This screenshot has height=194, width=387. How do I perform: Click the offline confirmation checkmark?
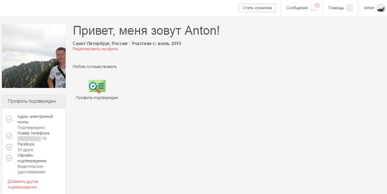coord(9,158)
